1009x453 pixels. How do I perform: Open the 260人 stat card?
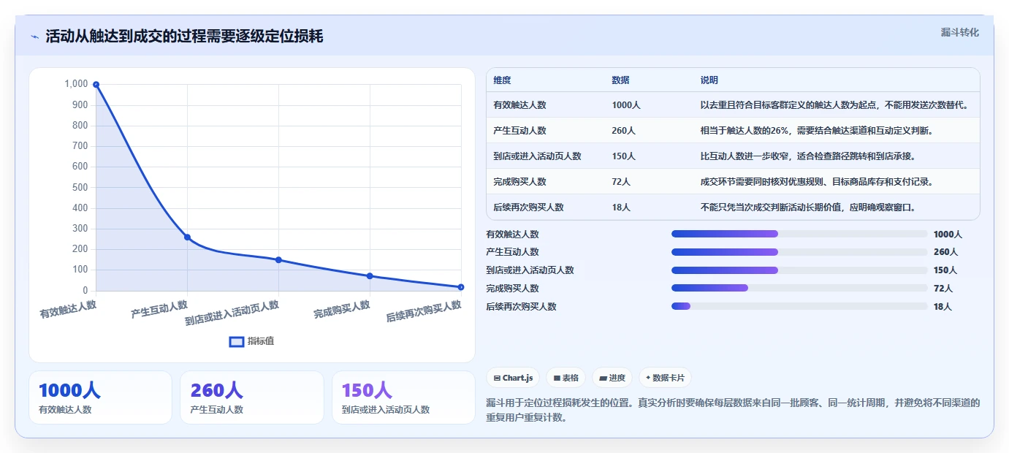(x=251, y=397)
